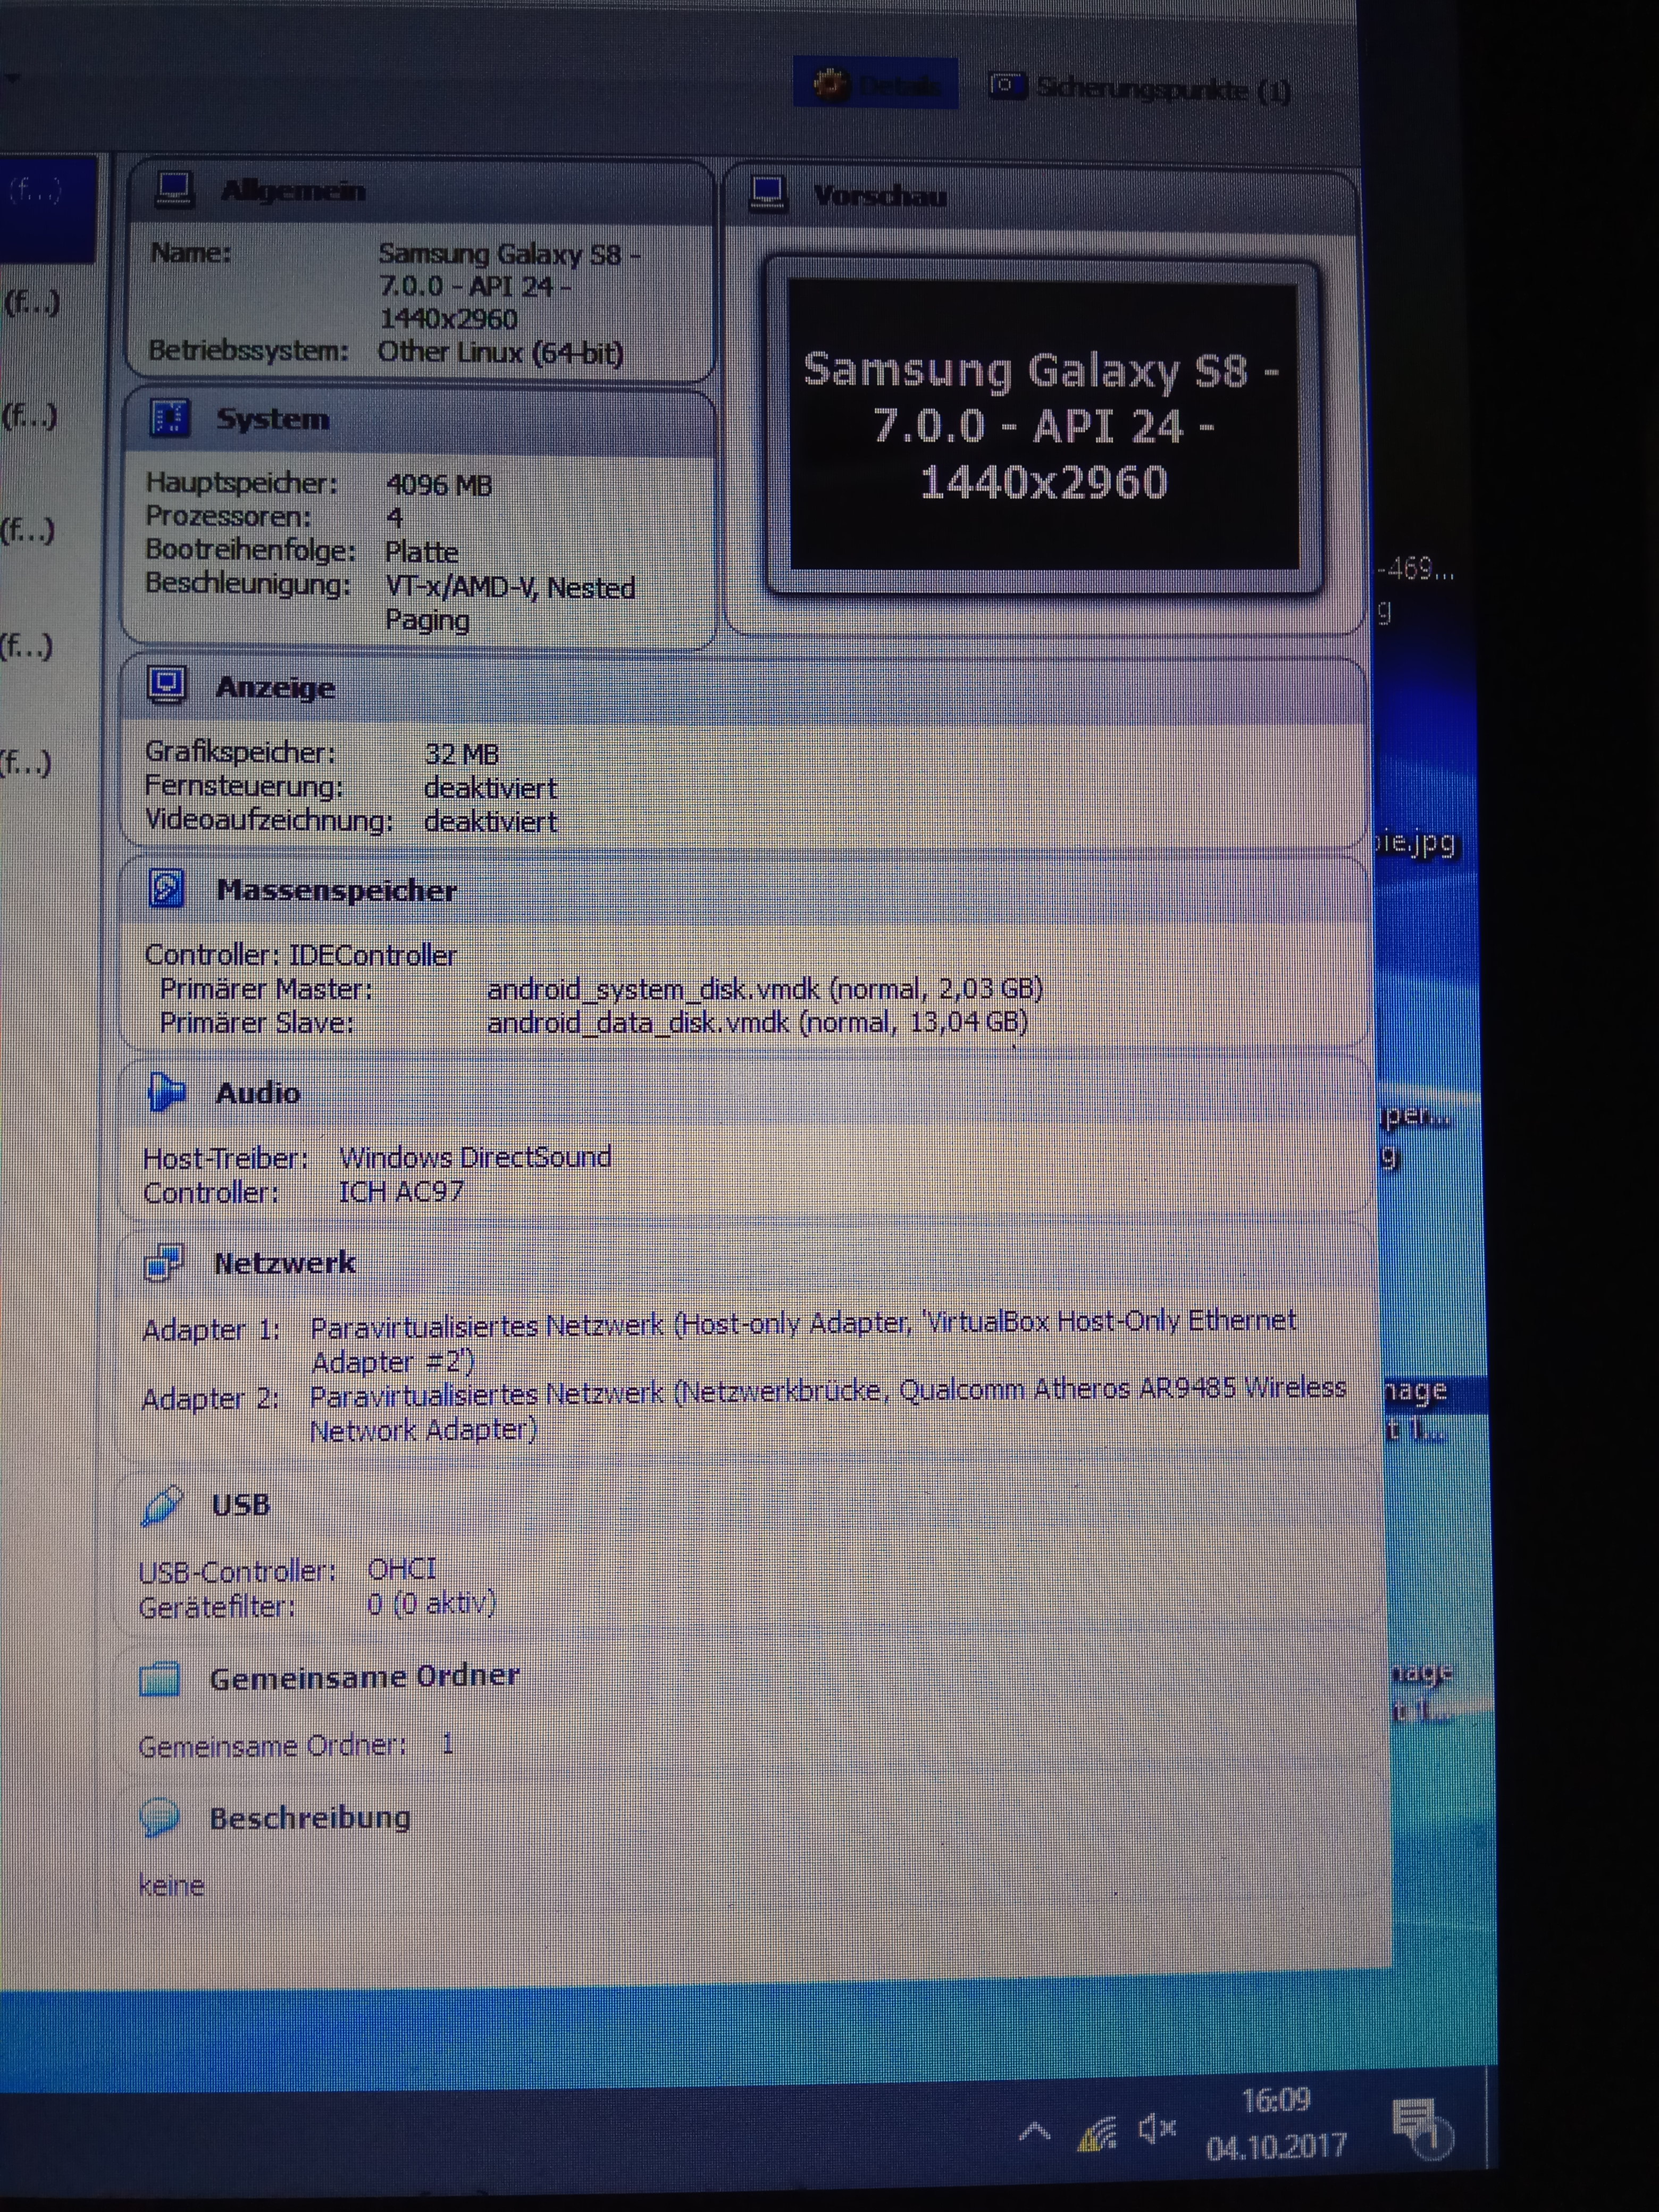Switch to Sicherungspunkte (1) view

point(1140,88)
